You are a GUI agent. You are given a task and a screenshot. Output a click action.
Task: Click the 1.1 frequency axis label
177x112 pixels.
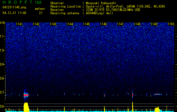[x=3, y=36]
